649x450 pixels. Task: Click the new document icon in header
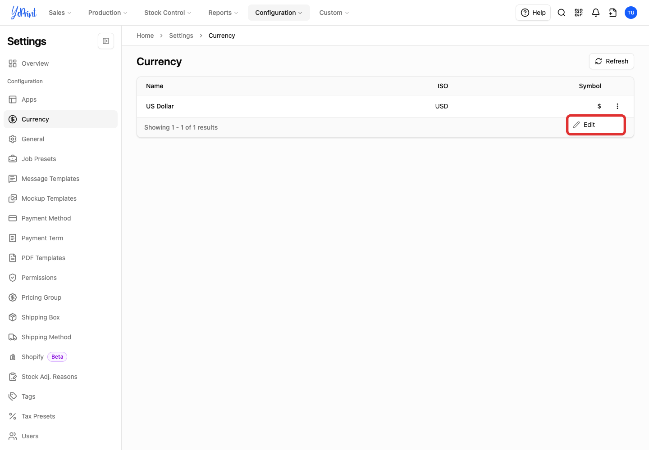pyautogui.click(x=613, y=13)
